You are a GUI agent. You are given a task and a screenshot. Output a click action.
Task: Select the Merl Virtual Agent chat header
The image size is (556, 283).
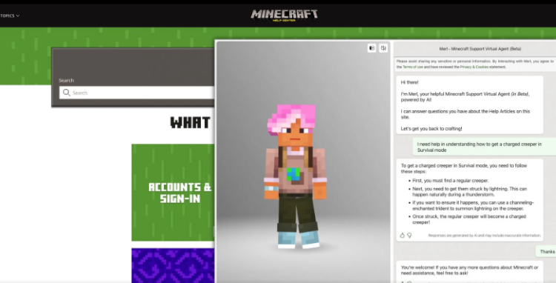[x=480, y=49]
